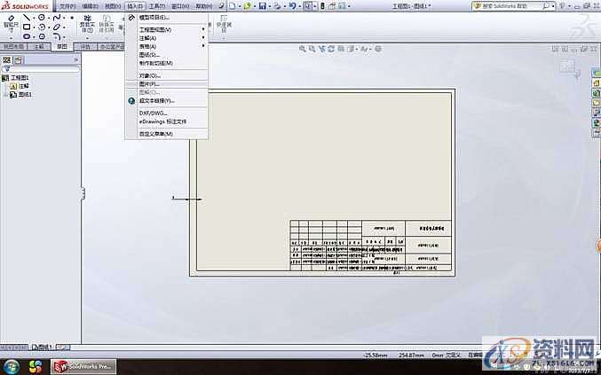Select the Circle sketch tool

[x=42, y=18]
